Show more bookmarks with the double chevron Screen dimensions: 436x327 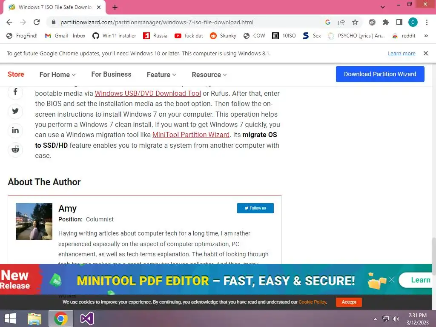coord(426,36)
